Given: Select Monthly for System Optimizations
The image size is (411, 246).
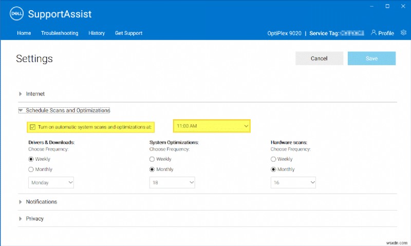Looking at the screenshot, I should click(152, 169).
